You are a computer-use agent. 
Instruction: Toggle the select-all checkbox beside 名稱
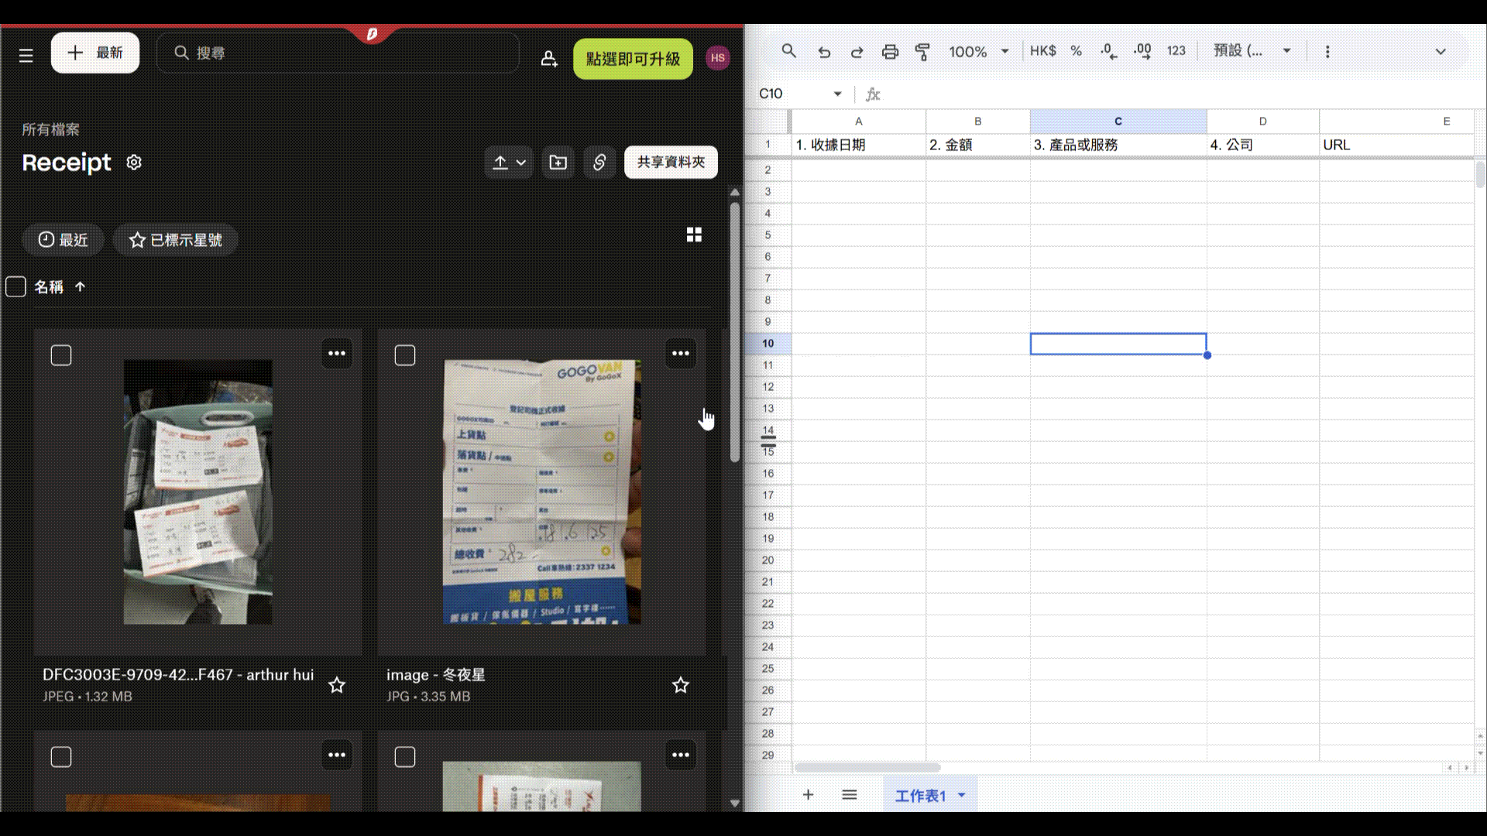16,287
